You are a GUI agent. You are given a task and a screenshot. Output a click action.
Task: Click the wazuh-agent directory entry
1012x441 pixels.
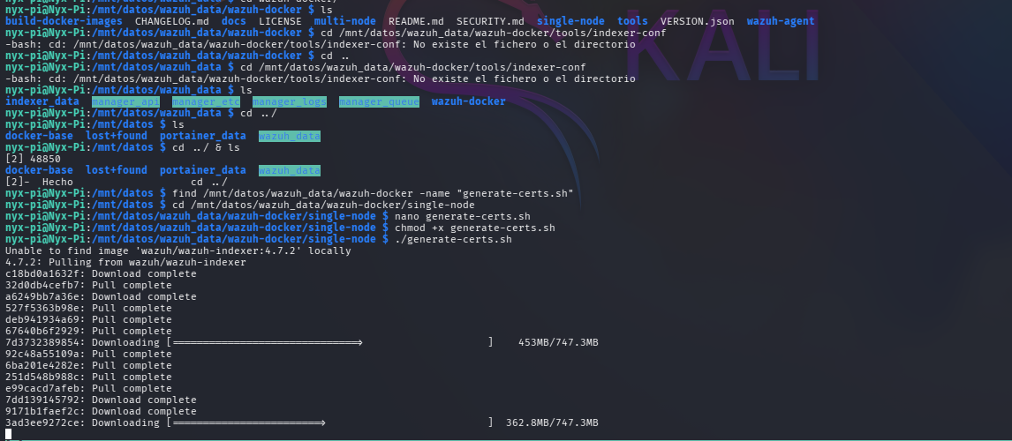(781, 21)
